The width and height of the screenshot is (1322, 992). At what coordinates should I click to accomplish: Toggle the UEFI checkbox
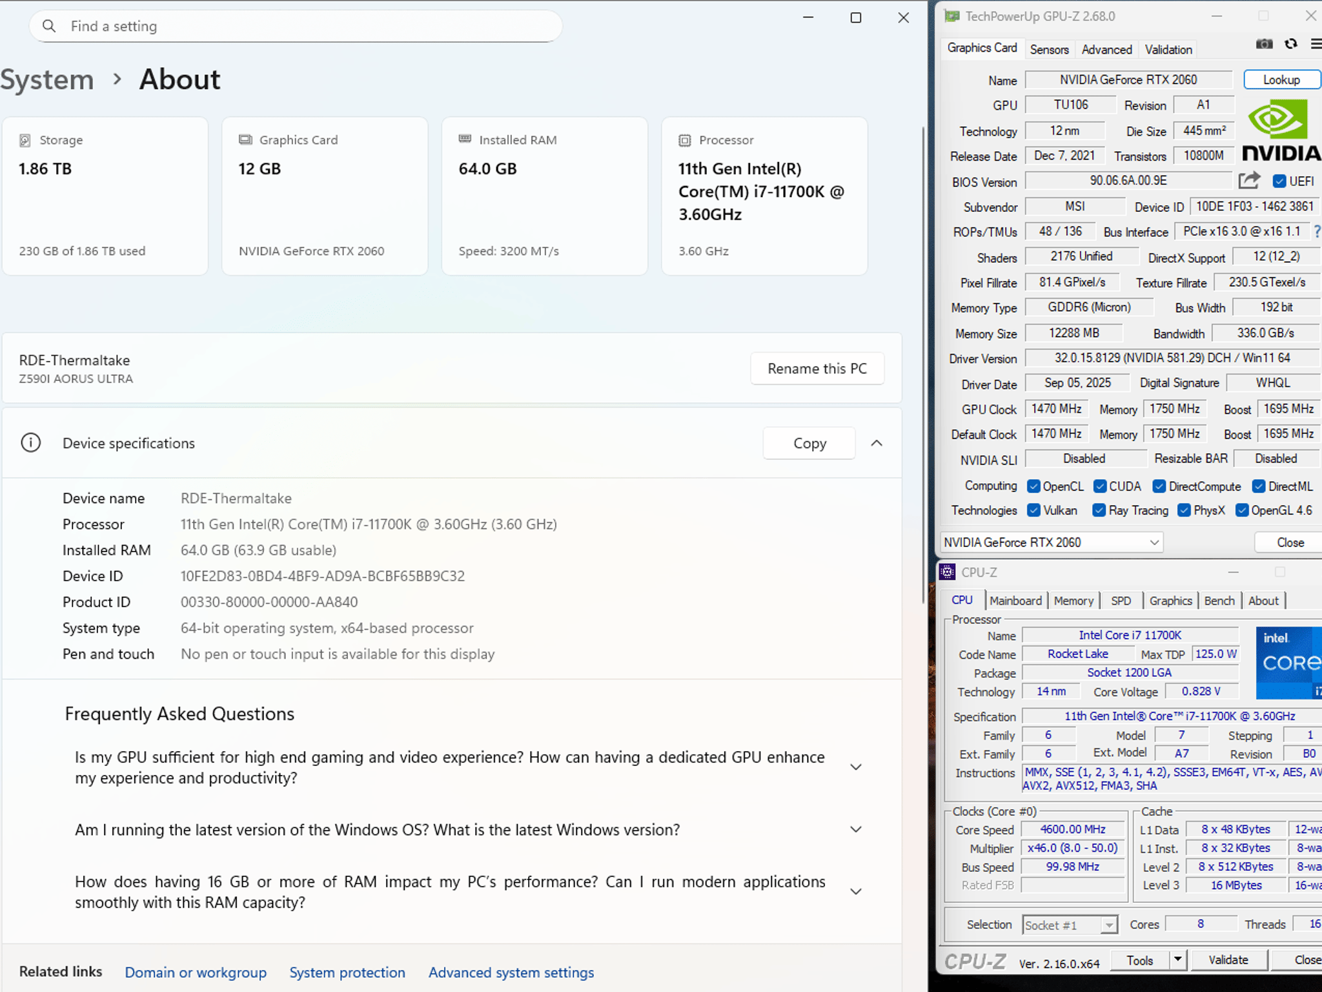tap(1279, 181)
